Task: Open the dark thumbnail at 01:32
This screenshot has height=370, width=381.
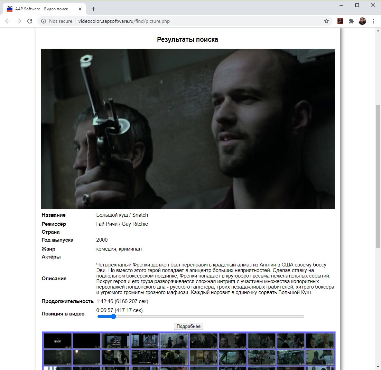Action: (x=87, y=341)
